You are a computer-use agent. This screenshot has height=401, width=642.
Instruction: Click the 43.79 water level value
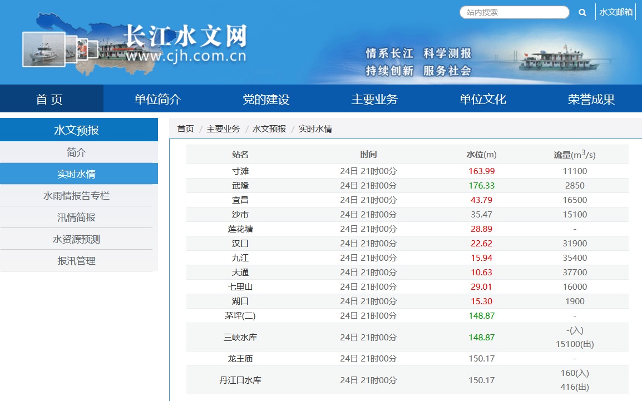pos(482,200)
